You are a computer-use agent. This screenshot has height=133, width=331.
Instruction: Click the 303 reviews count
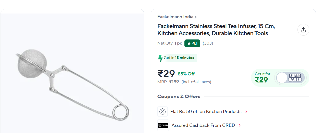(208, 43)
